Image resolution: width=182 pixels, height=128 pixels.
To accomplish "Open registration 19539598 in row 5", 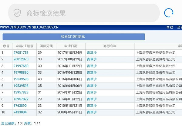I will point(21,79).
